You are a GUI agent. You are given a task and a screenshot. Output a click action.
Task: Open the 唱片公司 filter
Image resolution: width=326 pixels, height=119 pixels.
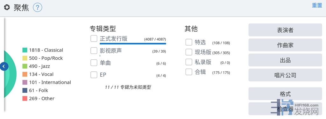tap(285, 75)
